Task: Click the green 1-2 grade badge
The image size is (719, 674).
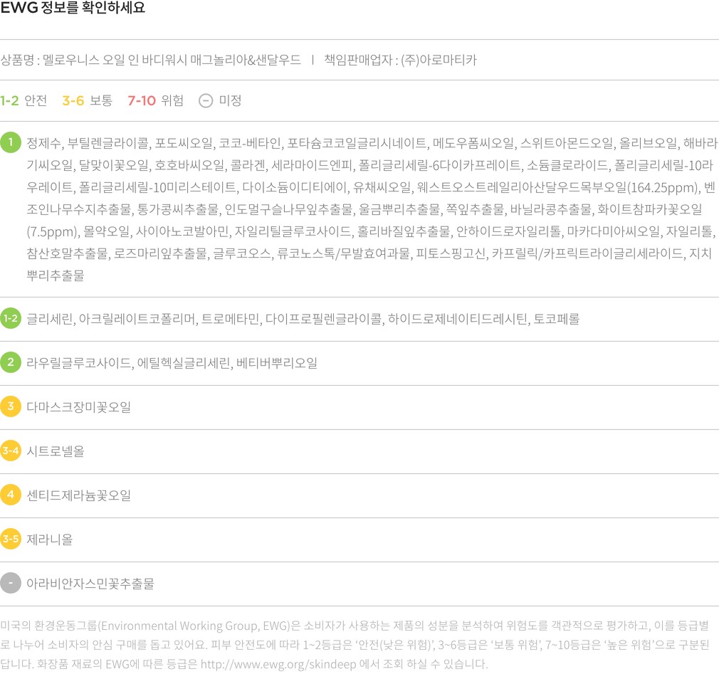Action: coord(11,319)
